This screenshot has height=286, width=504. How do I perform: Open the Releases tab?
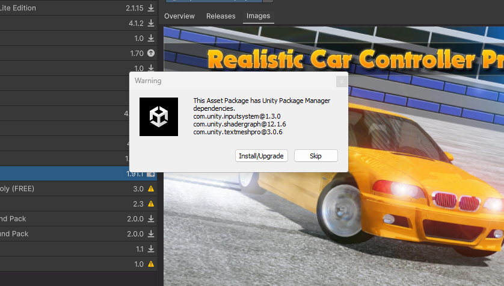click(x=221, y=16)
